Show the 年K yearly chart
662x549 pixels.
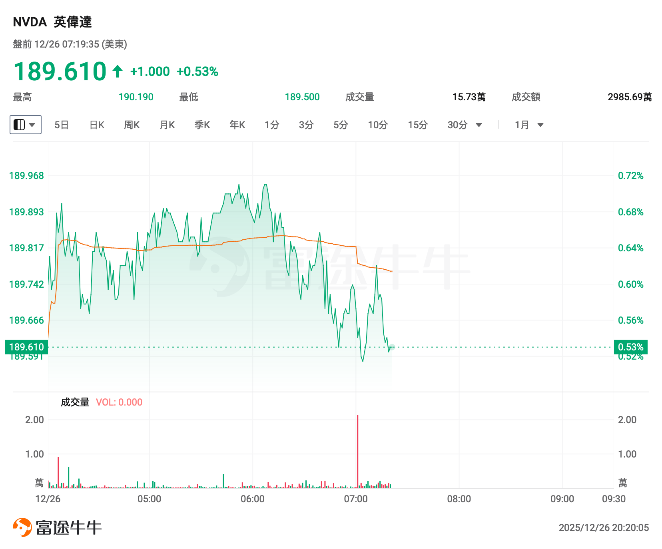point(237,125)
